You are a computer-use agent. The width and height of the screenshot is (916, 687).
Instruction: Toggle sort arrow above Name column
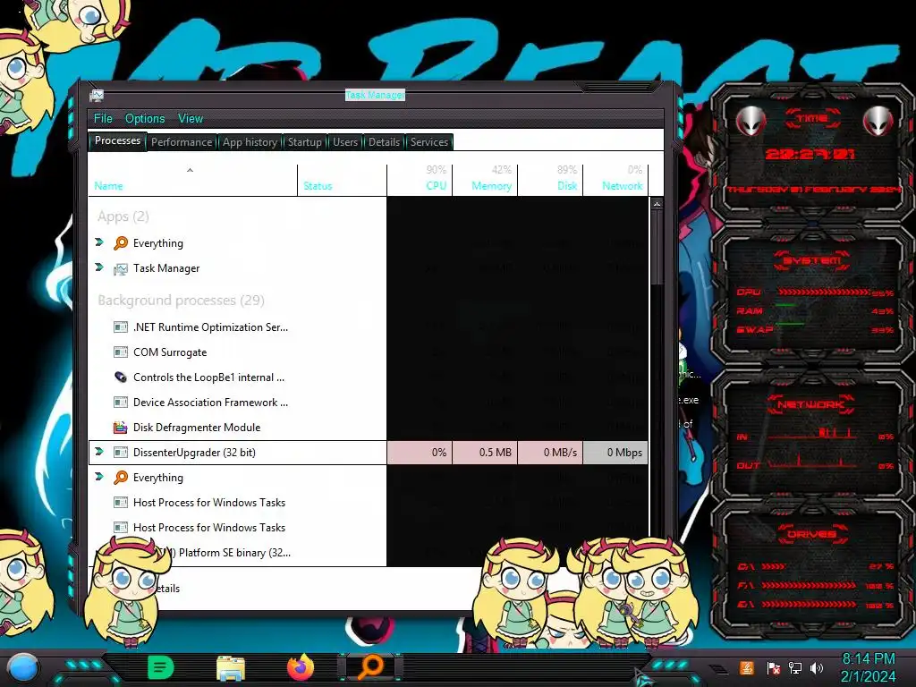click(190, 170)
